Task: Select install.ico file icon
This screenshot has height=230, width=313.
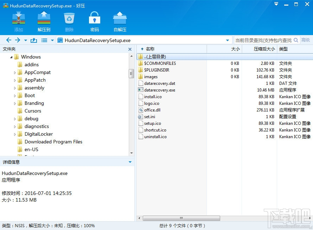Action: [141, 97]
